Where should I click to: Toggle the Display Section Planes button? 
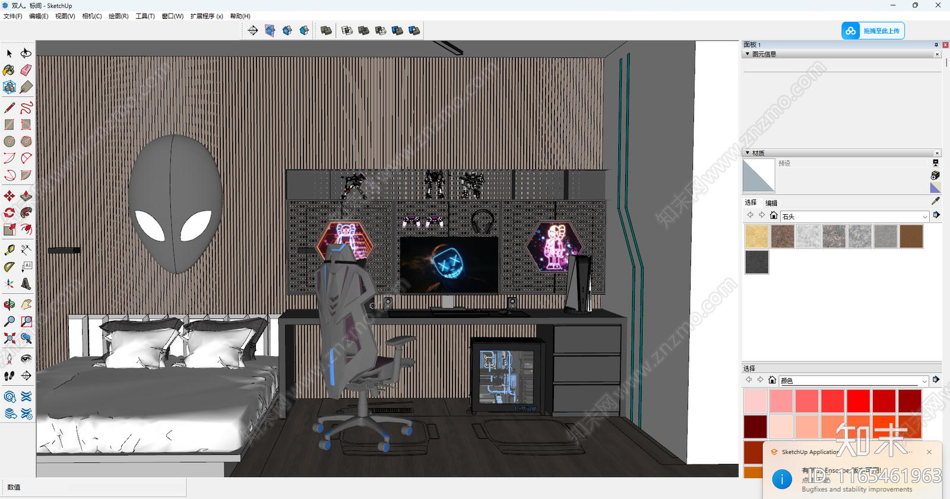click(x=270, y=30)
